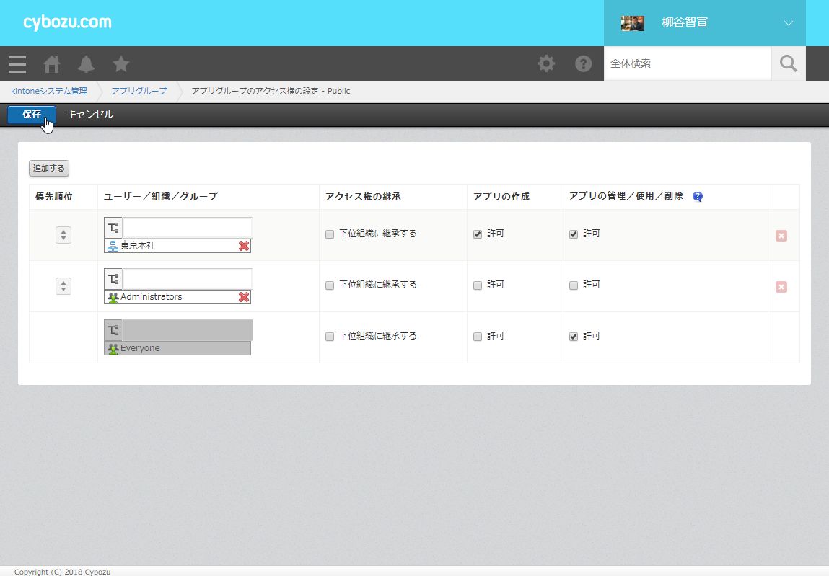Click the search magnifier button
The width and height of the screenshot is (829, 576).
[x=789, y=64]
